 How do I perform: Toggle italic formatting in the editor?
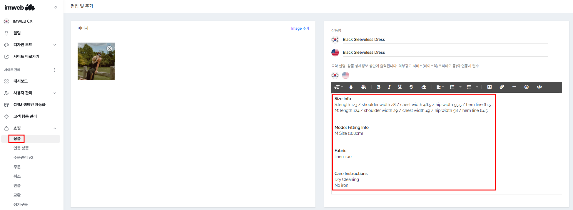tap(389, 87)
